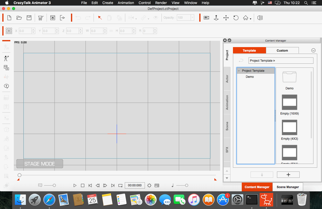Select the camera Rotate tool
Screen dimensions: 322x209
click(x=236, y=18)
